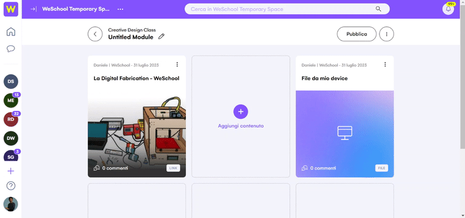Click the purple plus Aggiungi contenuto icon

(241, 112)
